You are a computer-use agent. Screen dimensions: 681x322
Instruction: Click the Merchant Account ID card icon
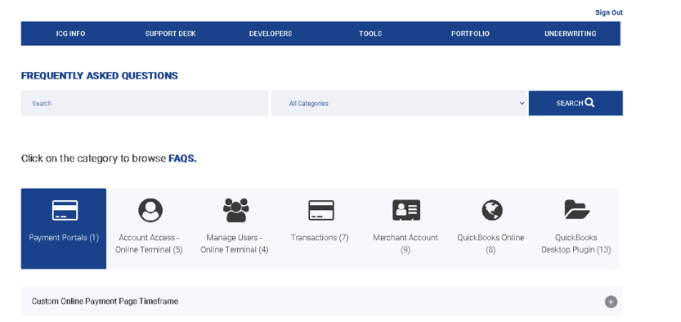[406, 211]
